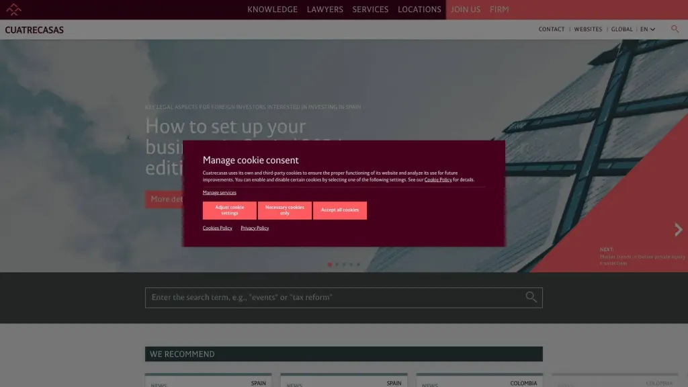
Task: Select the second carousel dot
Action: tap(337, 265)
